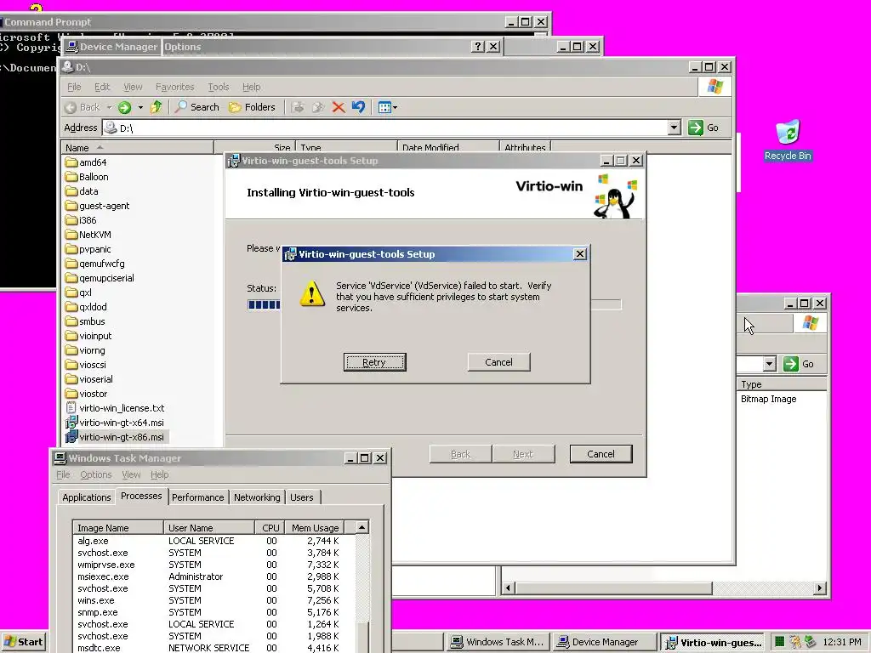Click the green Forward arrow in Explorer
The height and width of the screenshot is (653, 871).
124,107
